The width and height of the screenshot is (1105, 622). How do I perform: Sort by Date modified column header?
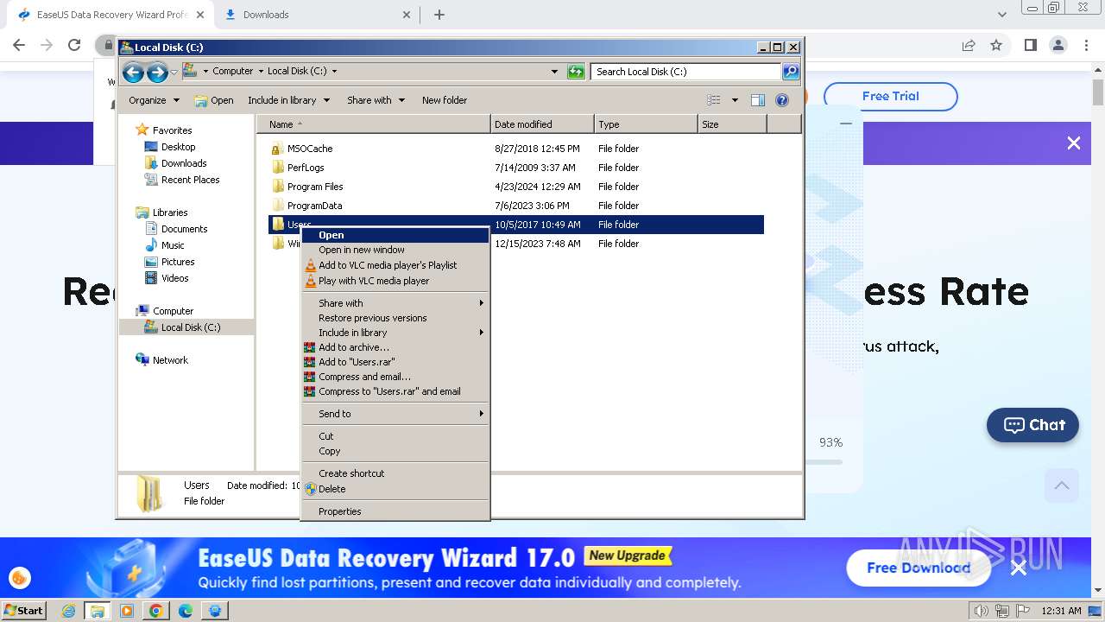tap(542, 124)
